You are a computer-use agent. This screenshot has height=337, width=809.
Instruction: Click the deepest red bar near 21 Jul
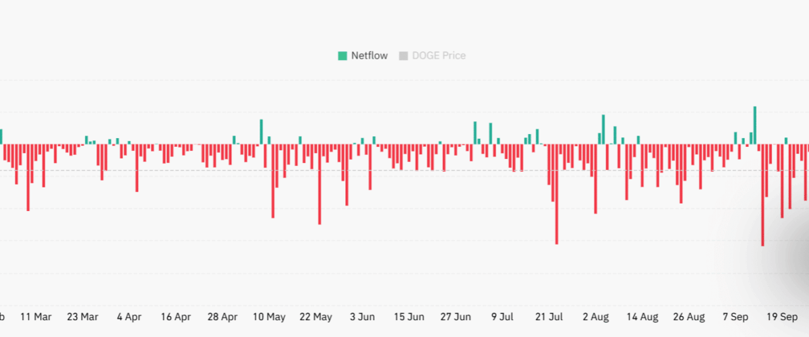point(556,194)
